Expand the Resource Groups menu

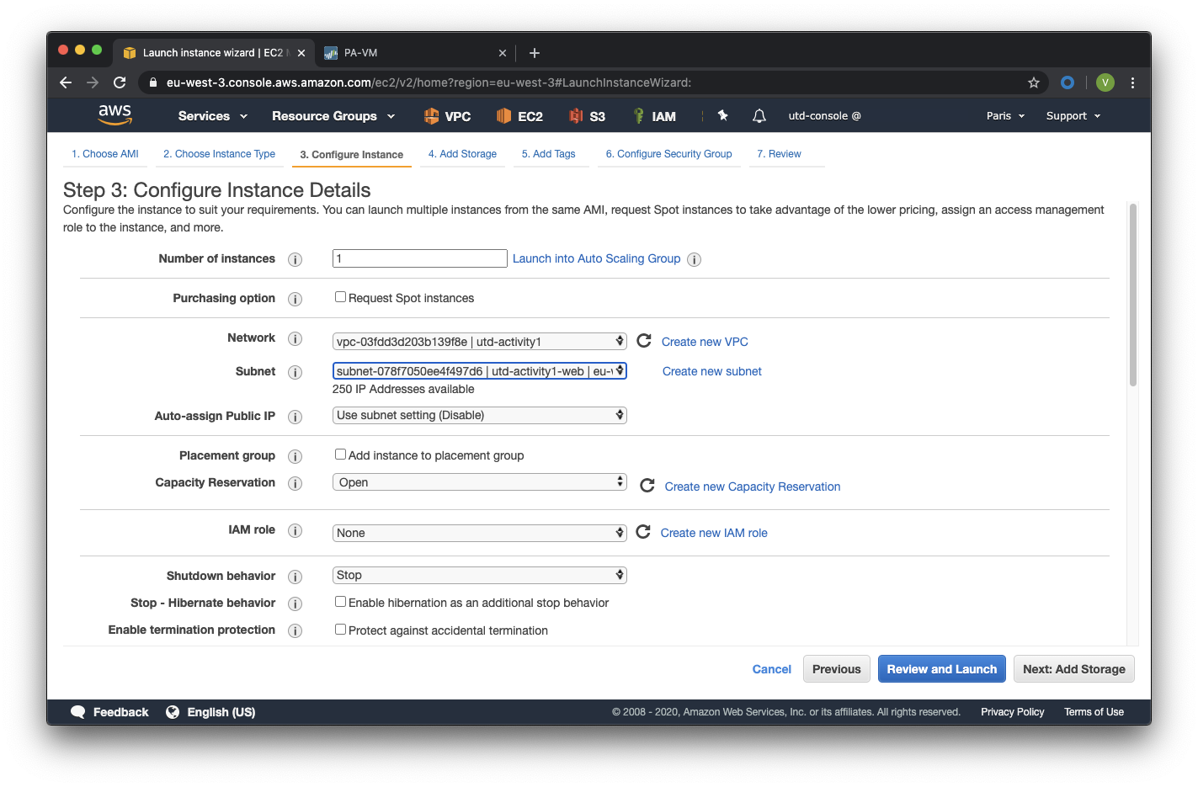pos(333,116)
